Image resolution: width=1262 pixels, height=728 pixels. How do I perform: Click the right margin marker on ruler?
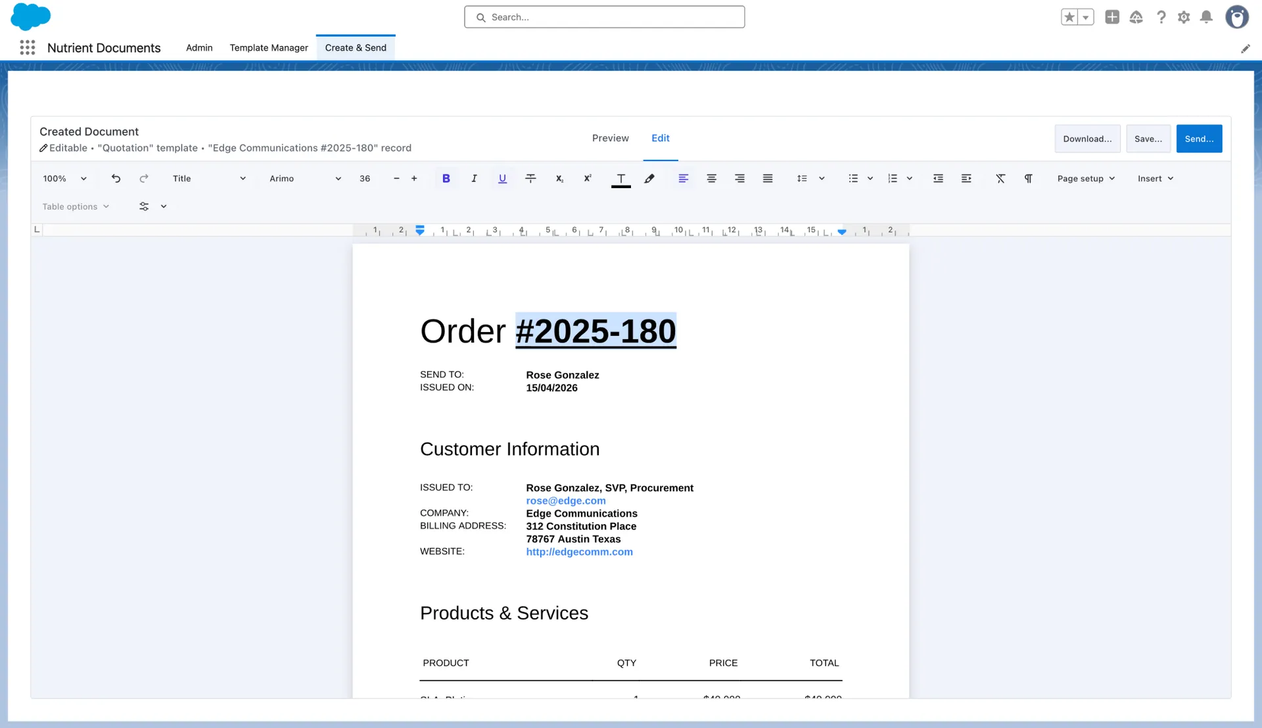coord(841,231)
